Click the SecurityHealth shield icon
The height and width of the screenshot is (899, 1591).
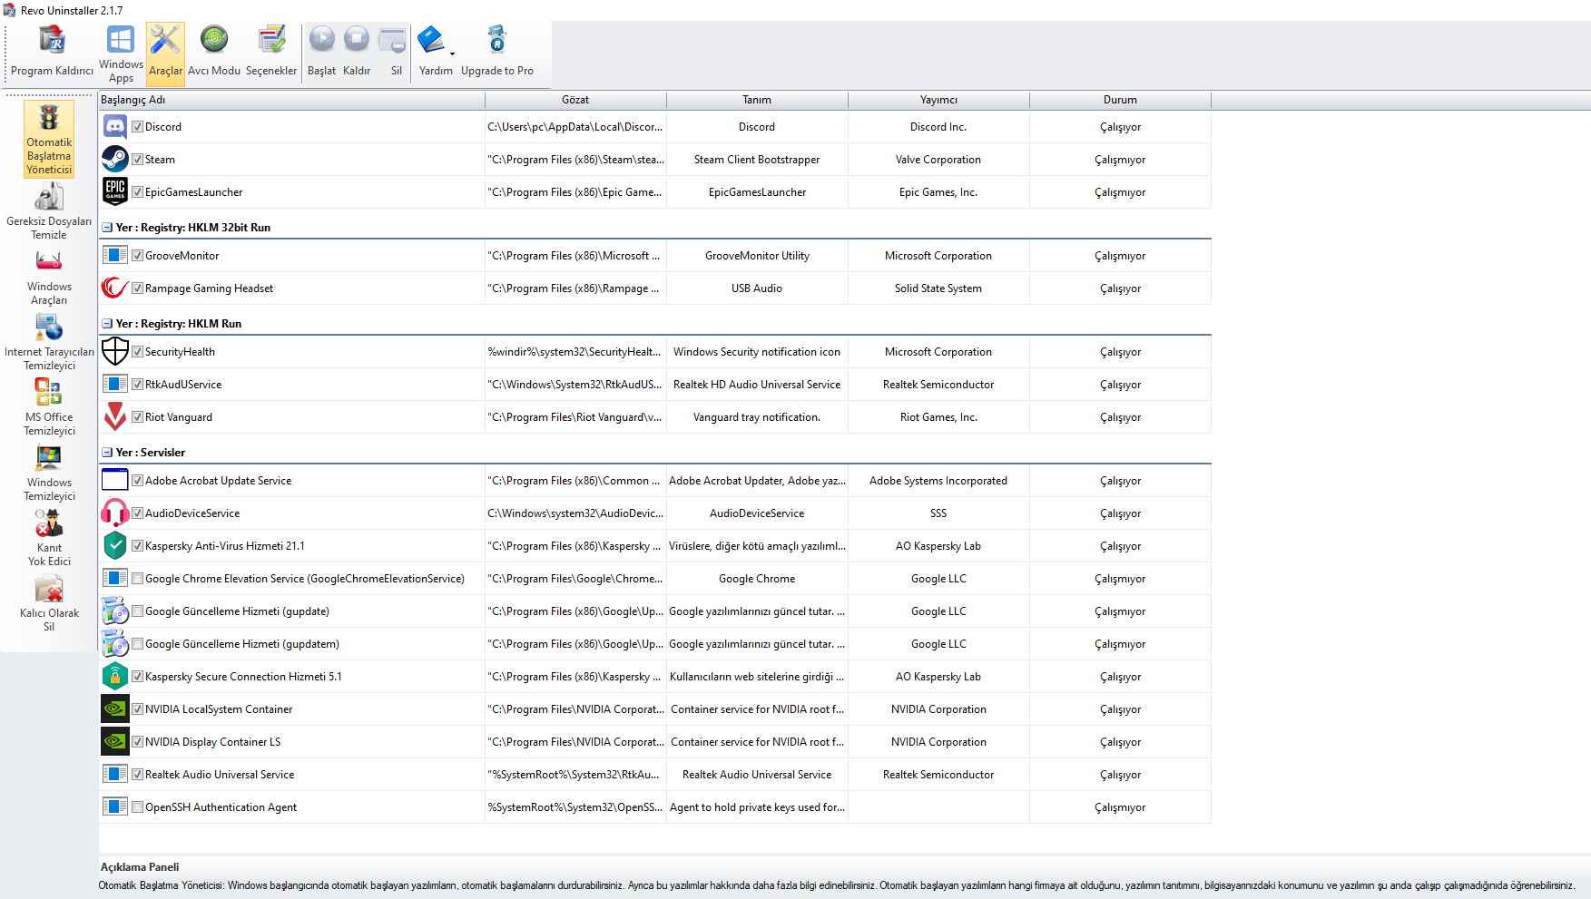point(115,352)
